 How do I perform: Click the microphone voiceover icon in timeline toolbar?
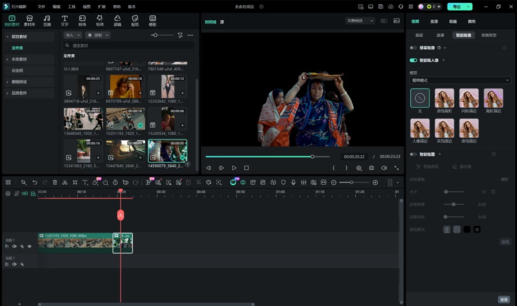(293, 183)
